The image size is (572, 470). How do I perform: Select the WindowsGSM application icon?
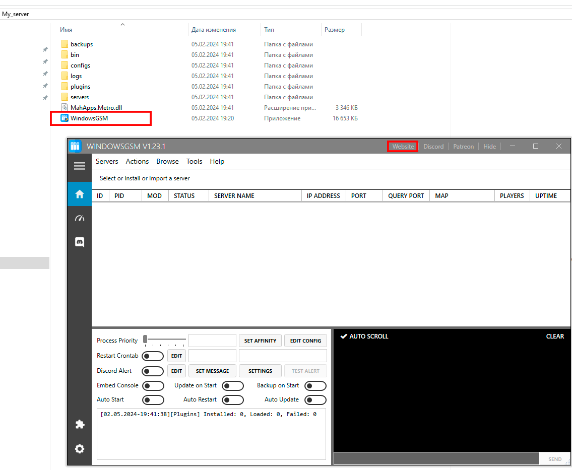coord(65,118)
